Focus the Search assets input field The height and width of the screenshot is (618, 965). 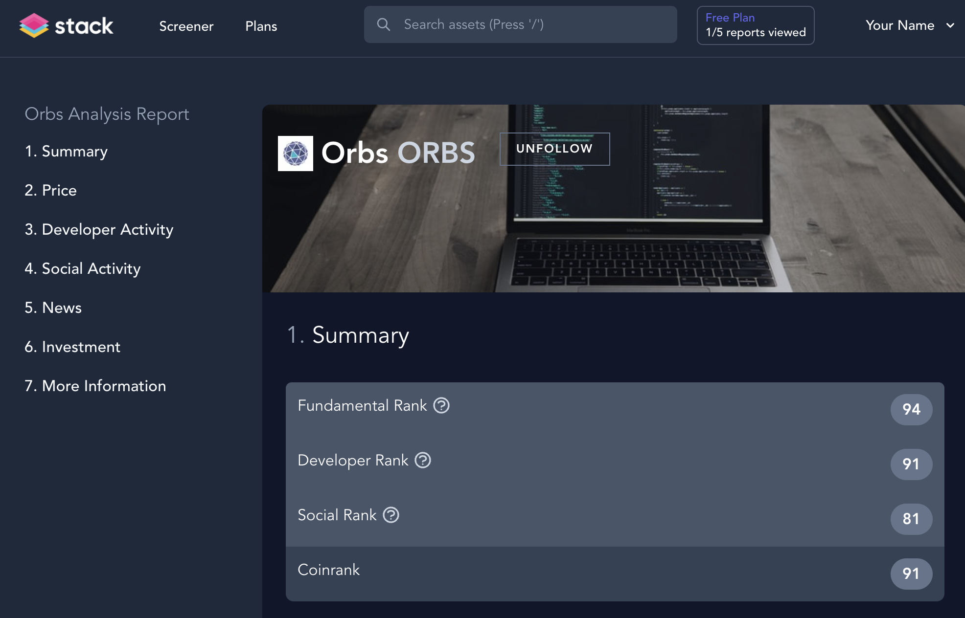521,24
